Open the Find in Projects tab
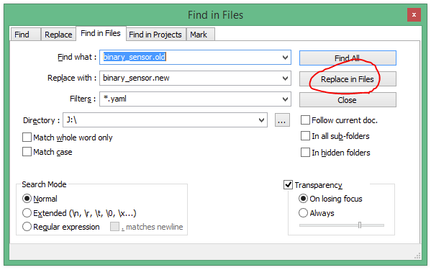 (x=155, y=35)
